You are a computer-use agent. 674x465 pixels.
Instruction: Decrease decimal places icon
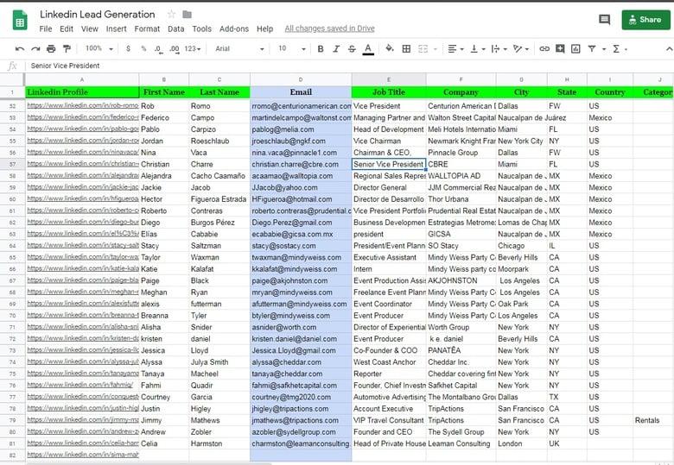[159, 49]
